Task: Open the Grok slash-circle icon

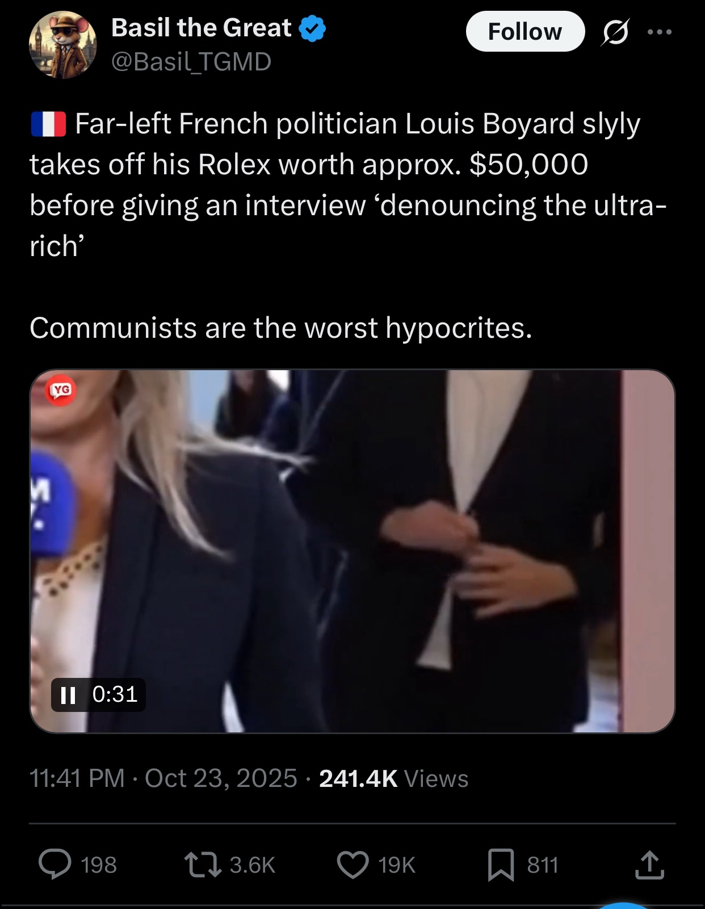Action: coord(615,32)
